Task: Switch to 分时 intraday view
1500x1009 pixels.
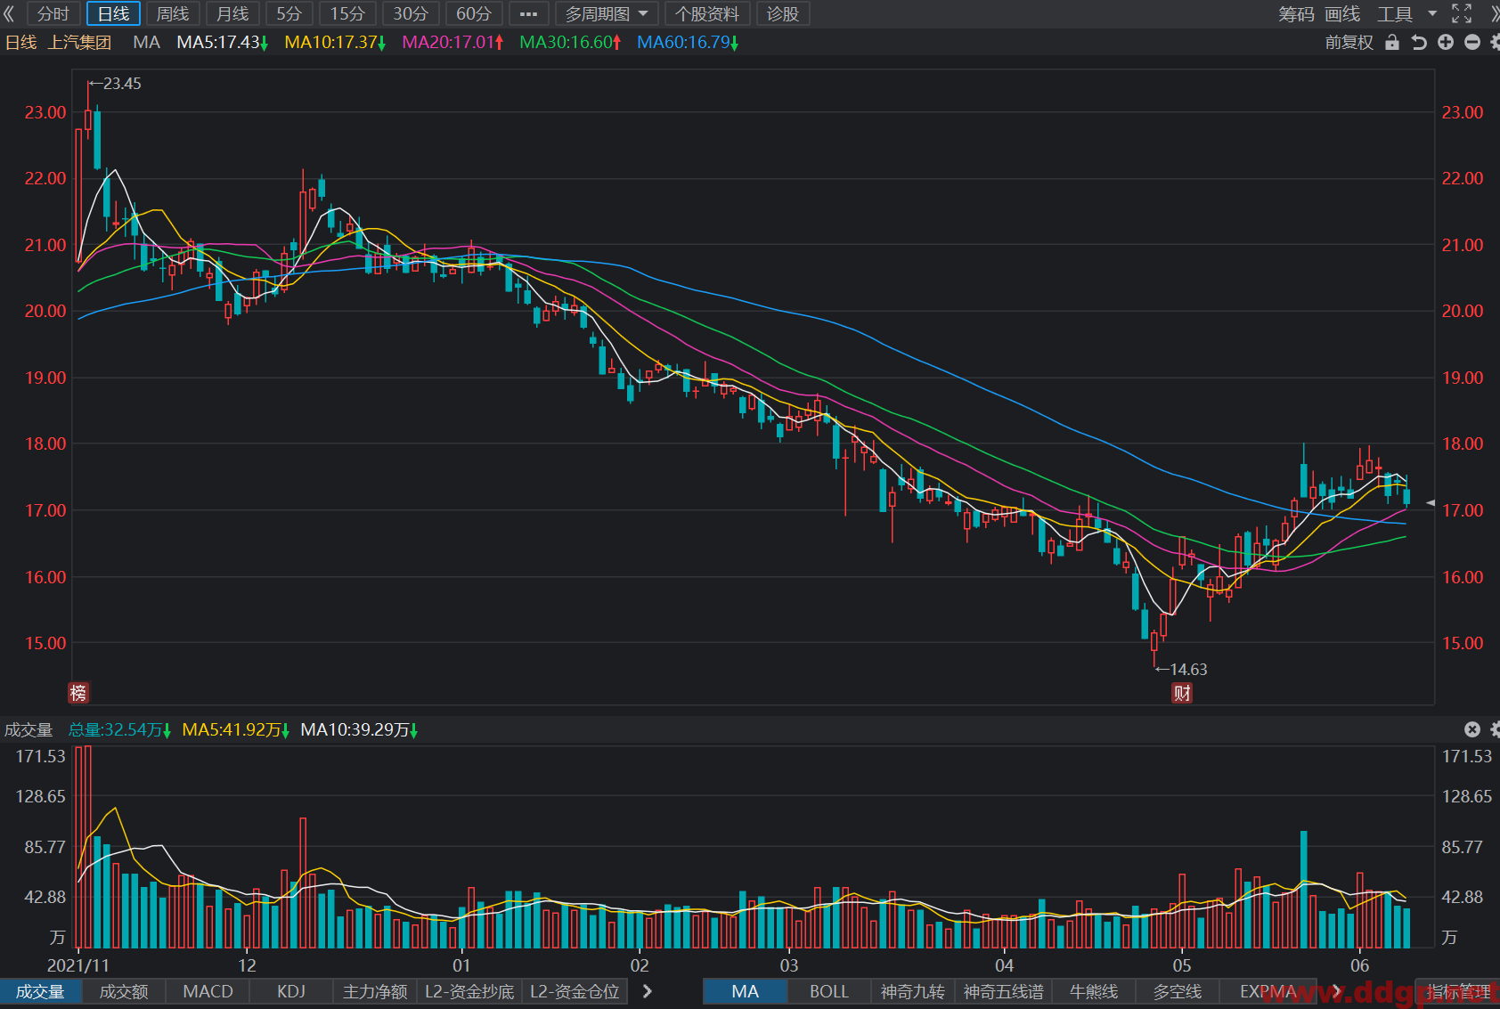Action: pyautogui.click(x=53, y=13)
